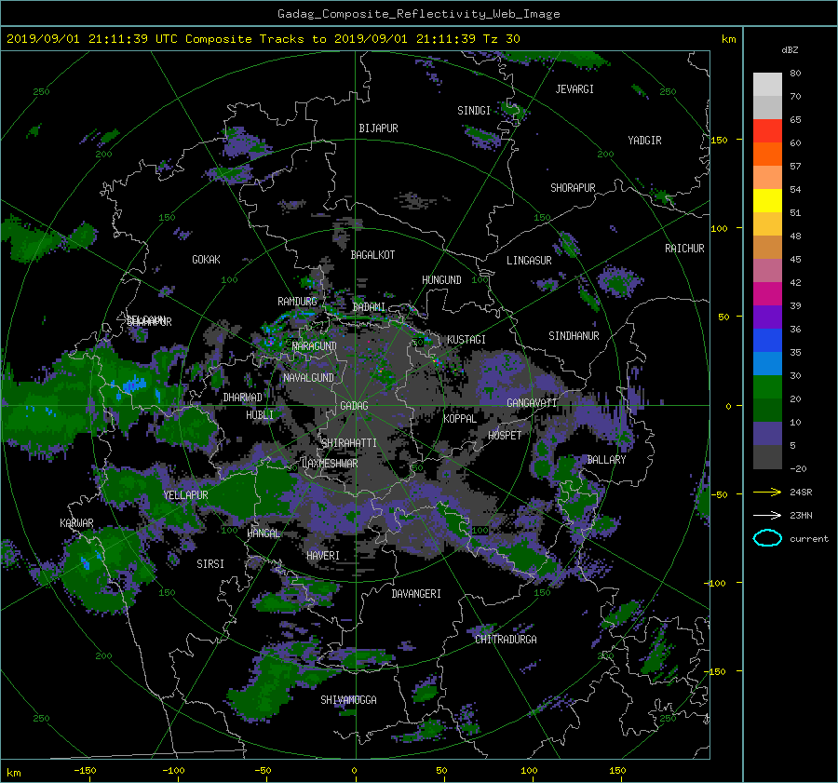Click the UTC Composite Tracks timestamp header
The height and width of the screenshot is (783, 838).
coord(263,39)
